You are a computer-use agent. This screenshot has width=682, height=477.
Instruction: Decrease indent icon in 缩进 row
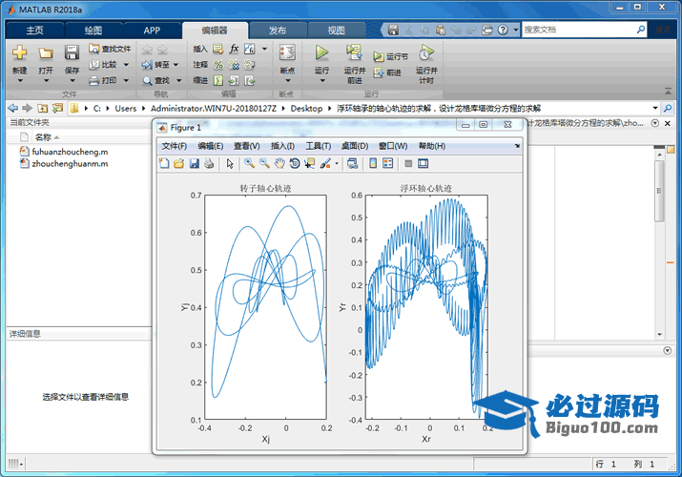[250, 80]
